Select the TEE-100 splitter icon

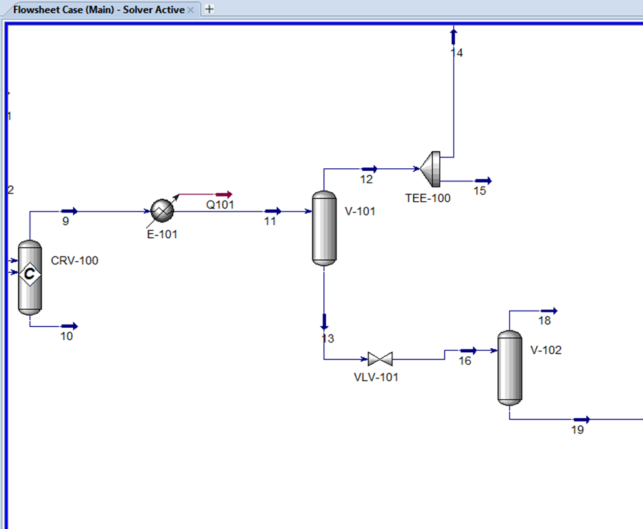431,169
